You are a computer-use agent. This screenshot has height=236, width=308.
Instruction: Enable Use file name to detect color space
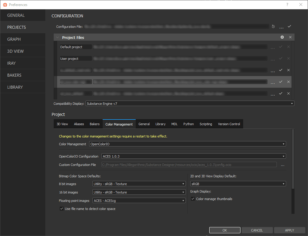[x=62, y=209]
